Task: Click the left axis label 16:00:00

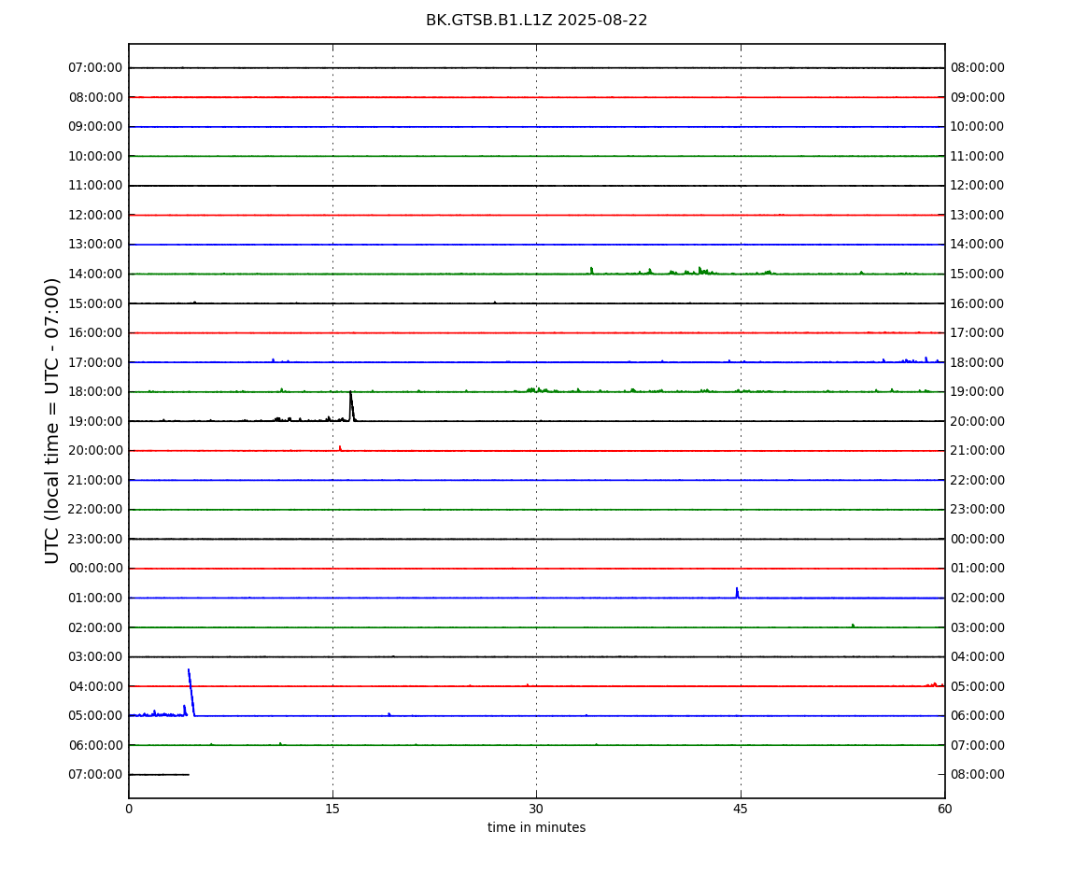Action: point(95,333)
